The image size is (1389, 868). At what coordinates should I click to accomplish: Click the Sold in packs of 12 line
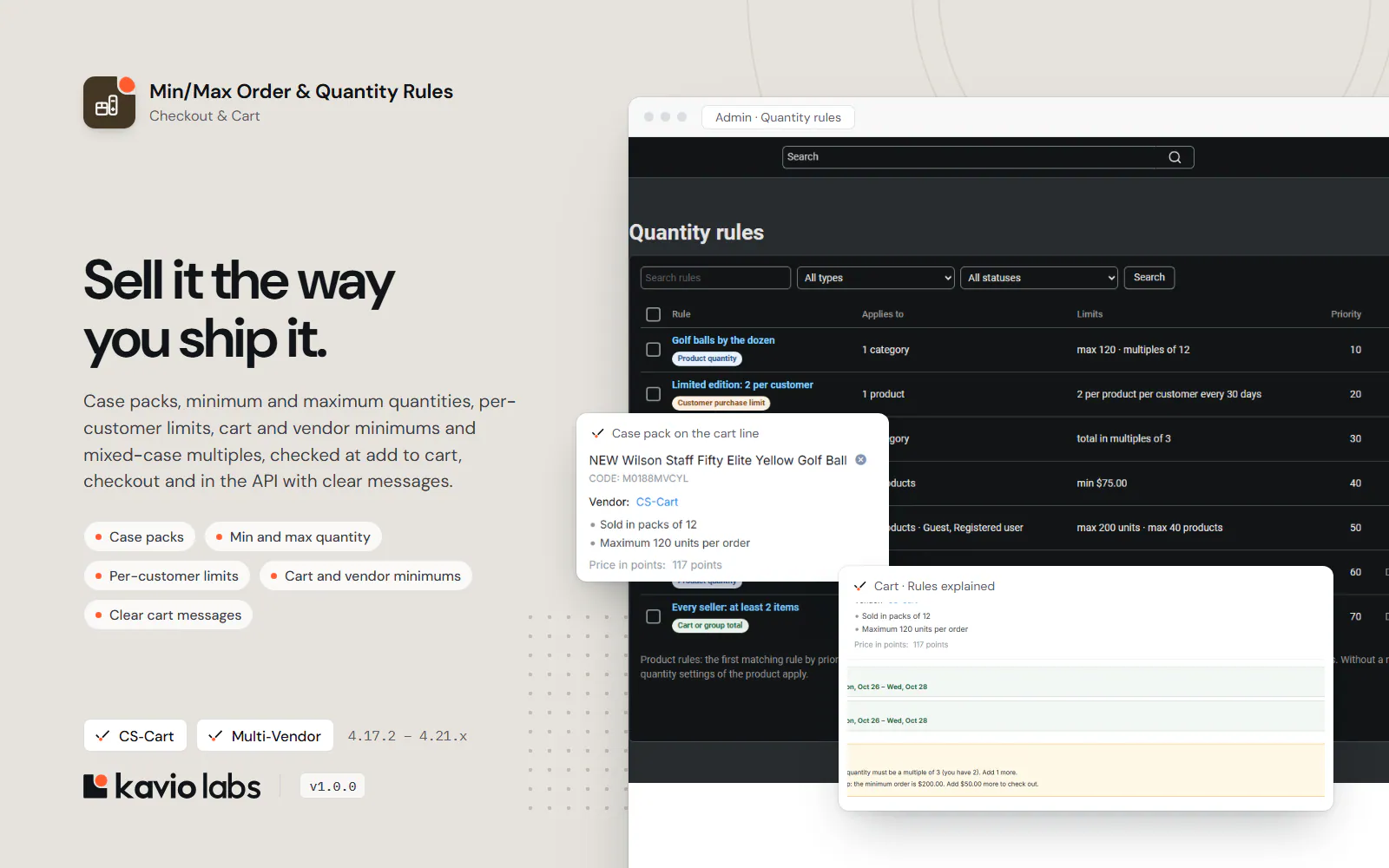pos(648,524)
